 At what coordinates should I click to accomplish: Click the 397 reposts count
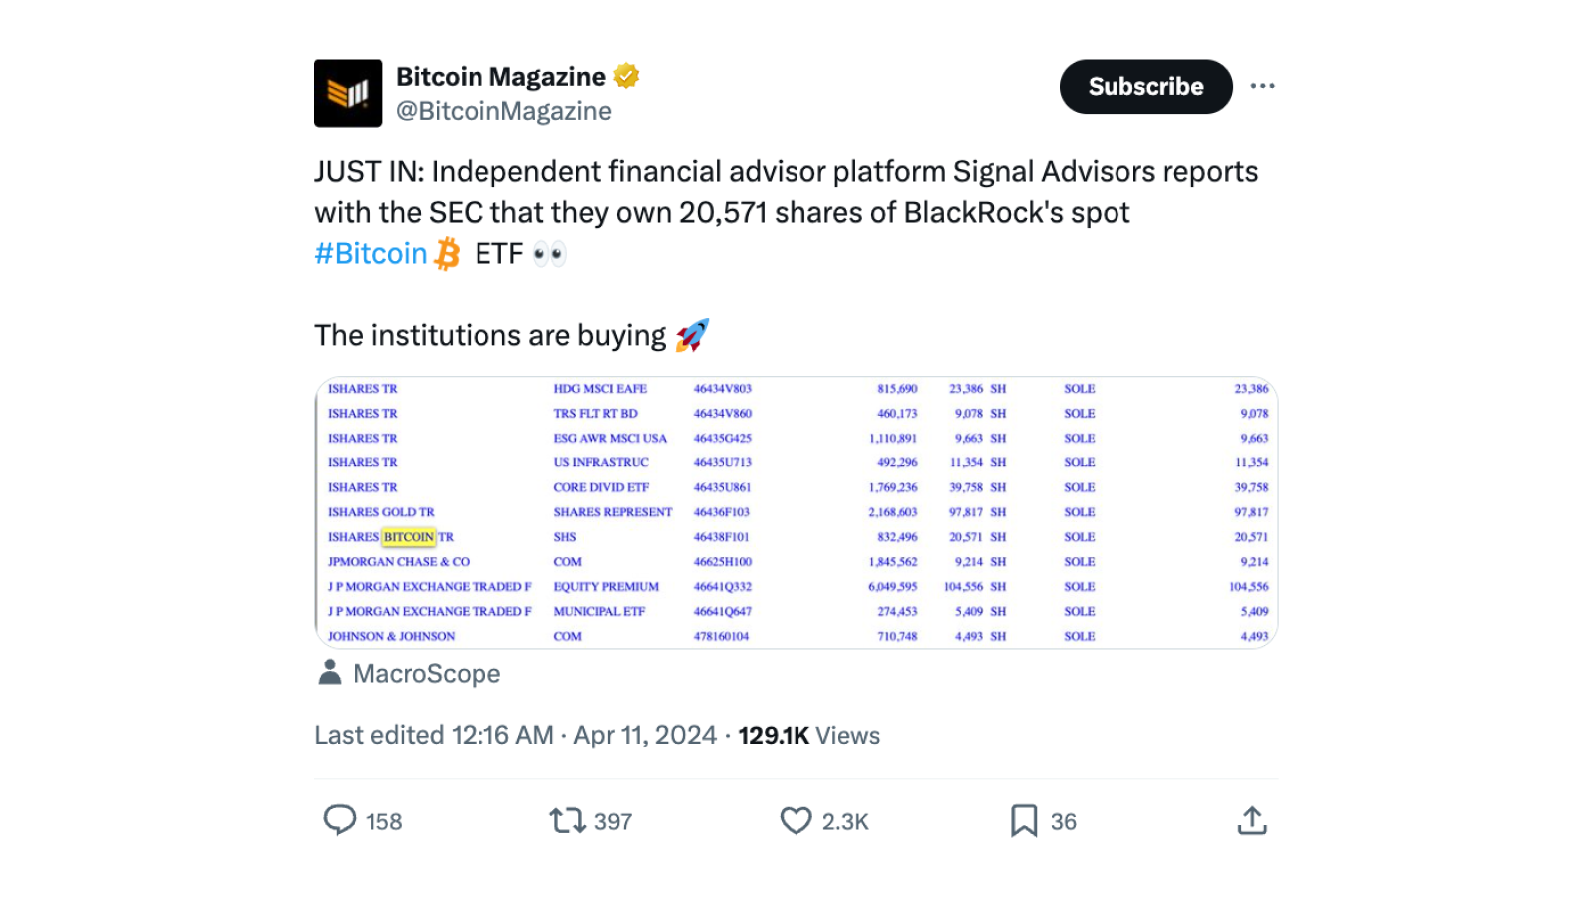[613, 821]
